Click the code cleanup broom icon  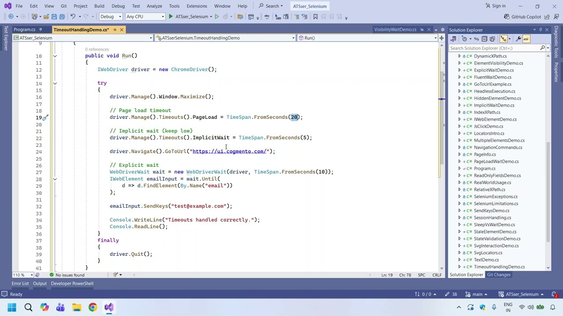pyautogui.click(x=115, y=275)
